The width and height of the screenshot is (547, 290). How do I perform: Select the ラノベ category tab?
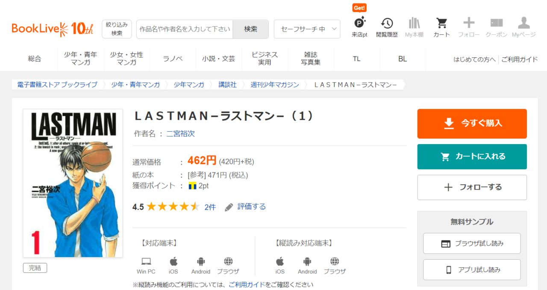coord(173,59)
